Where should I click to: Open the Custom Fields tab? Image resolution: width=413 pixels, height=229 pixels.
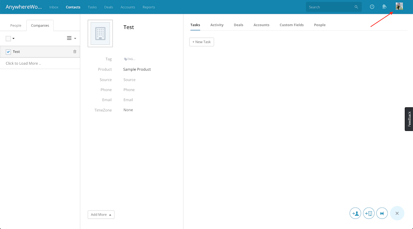pos(292,25)
